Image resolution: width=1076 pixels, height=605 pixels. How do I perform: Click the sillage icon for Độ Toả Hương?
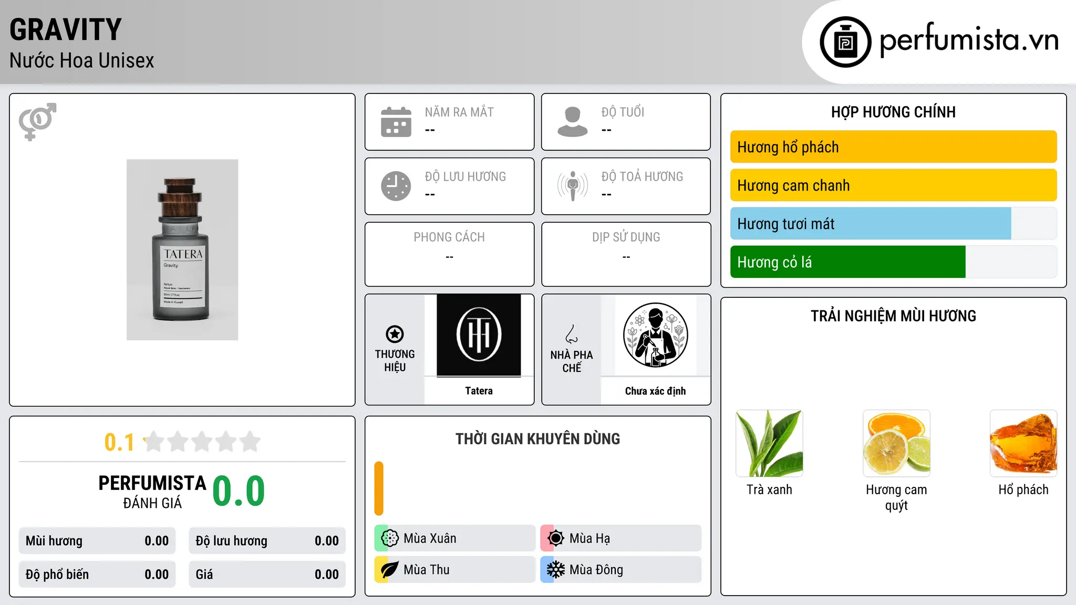(573, 186)
